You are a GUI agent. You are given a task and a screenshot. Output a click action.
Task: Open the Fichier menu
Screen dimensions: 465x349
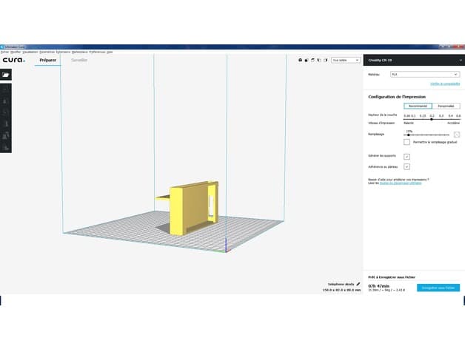pos(4,52)
